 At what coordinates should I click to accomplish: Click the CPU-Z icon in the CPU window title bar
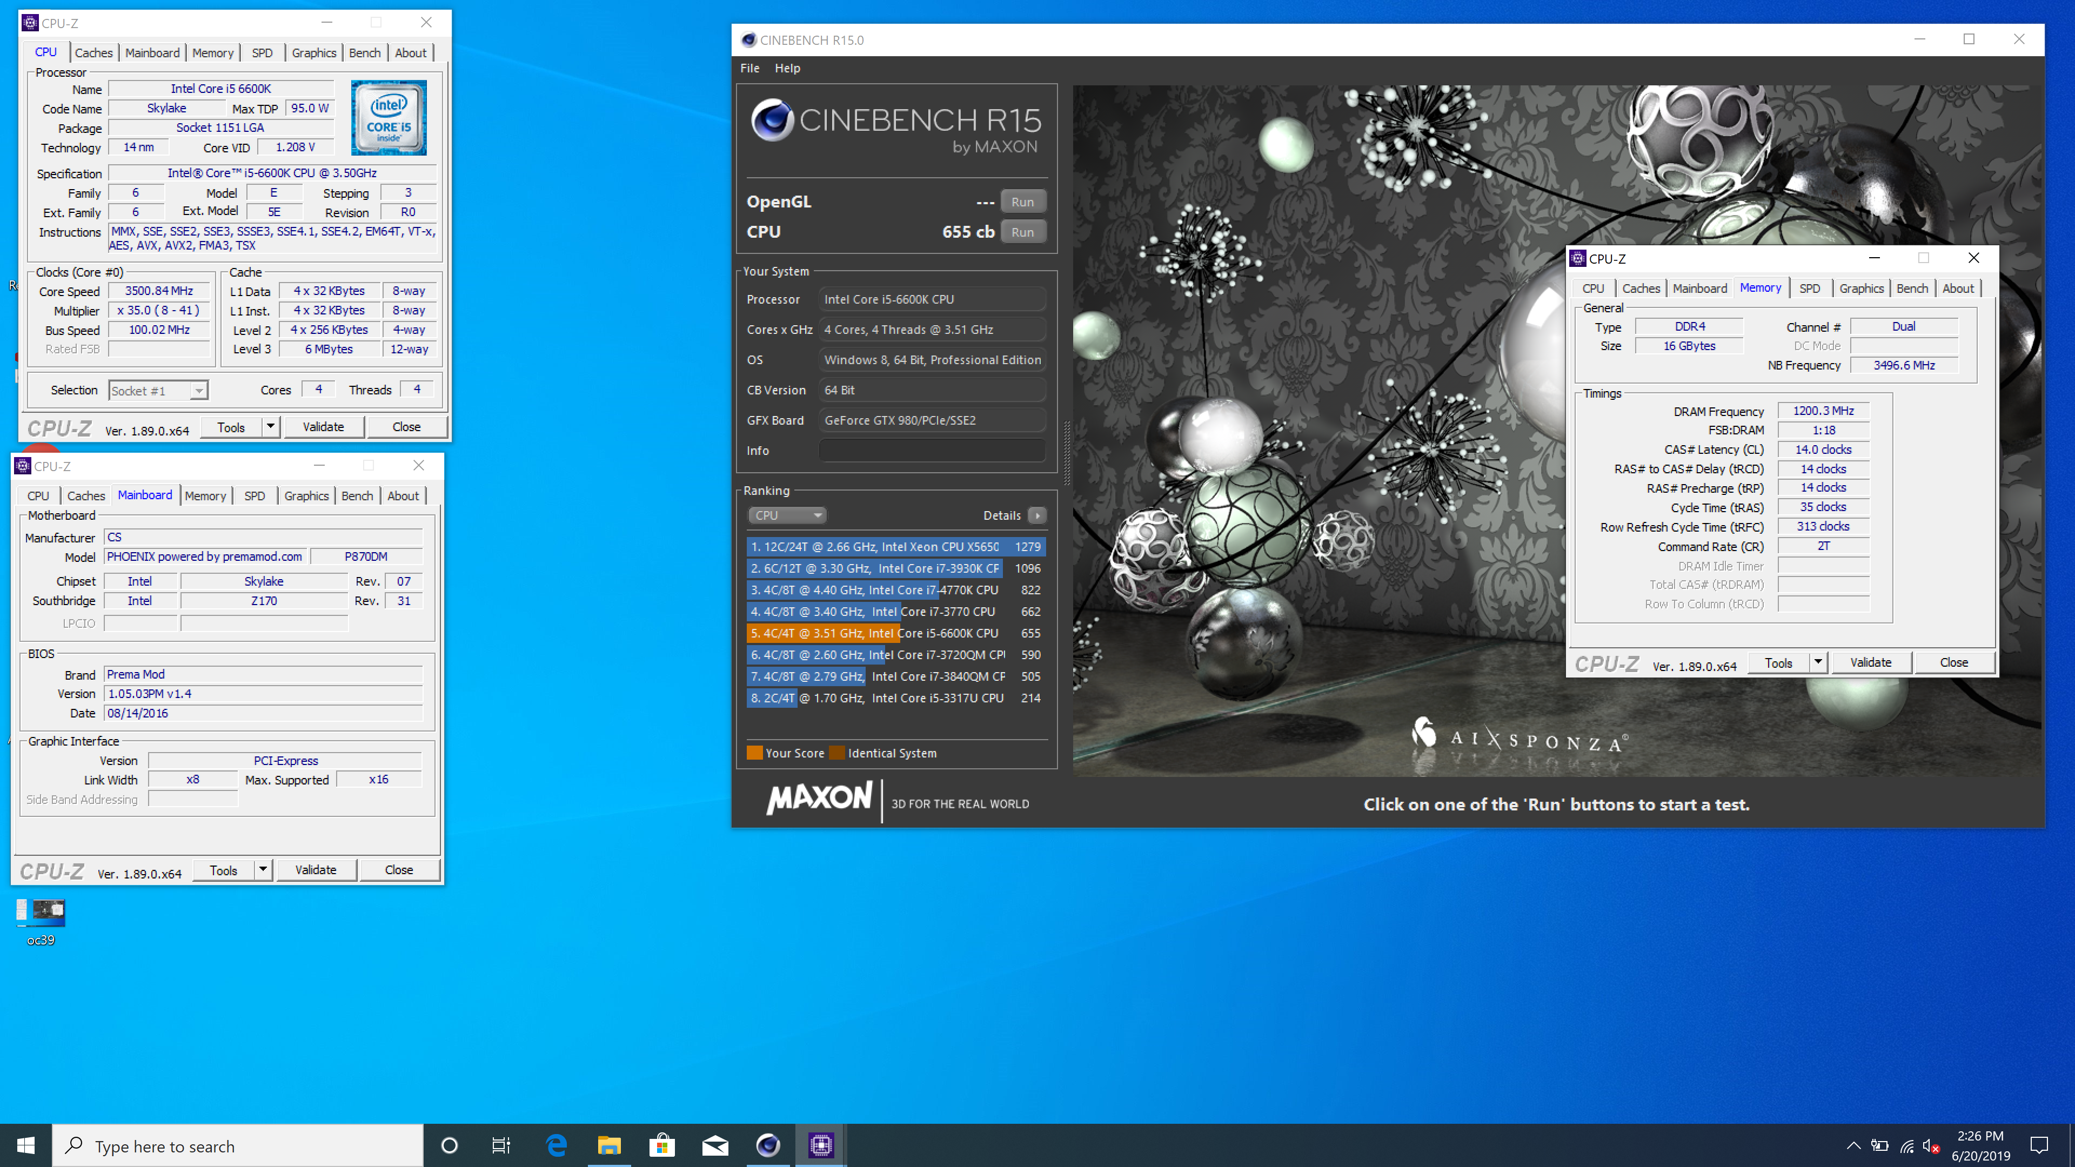31,23
